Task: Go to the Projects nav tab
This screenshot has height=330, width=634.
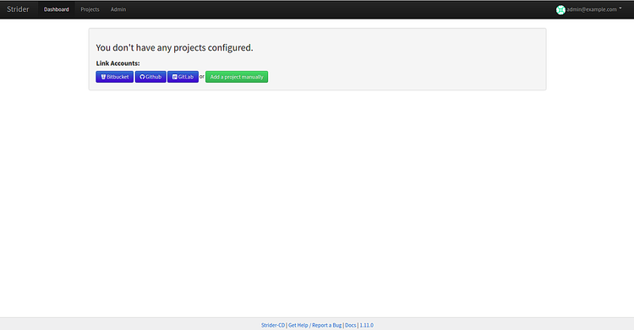Action: click(x=90, y=9)
